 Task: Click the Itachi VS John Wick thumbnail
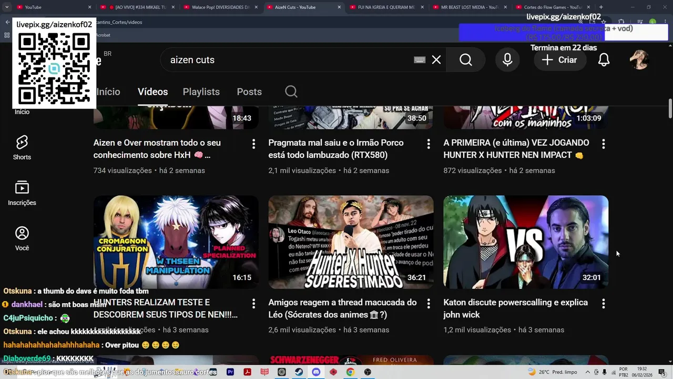tap(526, 242)
